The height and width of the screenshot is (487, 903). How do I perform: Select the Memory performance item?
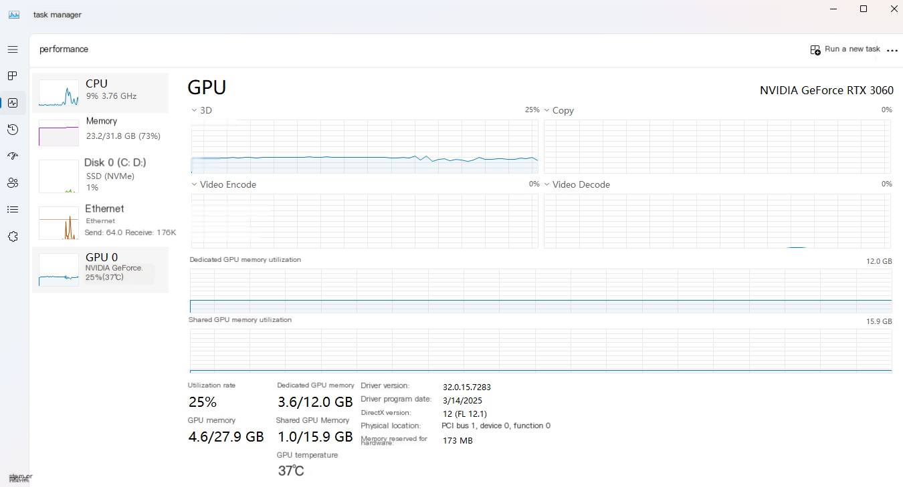(x=100, y=132)
